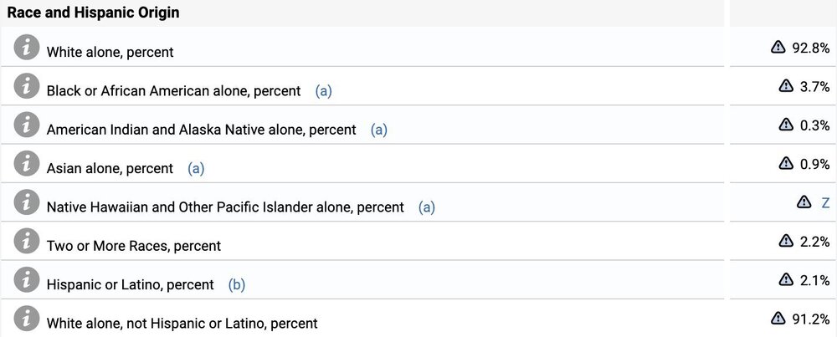Open info icon next to Asian alone
The width and height of the screenshot is (837, 337).
(x=27, y=165)
